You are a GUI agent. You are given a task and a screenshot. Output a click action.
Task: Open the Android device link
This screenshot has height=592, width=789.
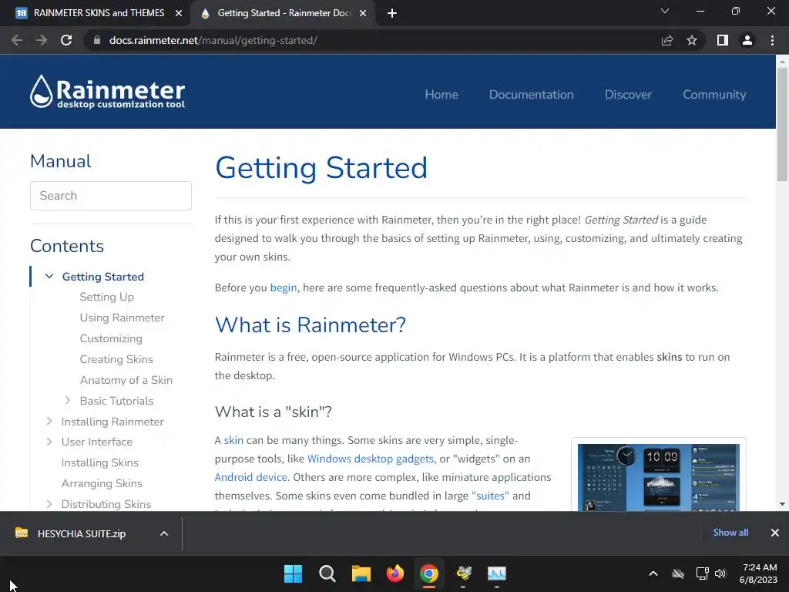point(250,477)
